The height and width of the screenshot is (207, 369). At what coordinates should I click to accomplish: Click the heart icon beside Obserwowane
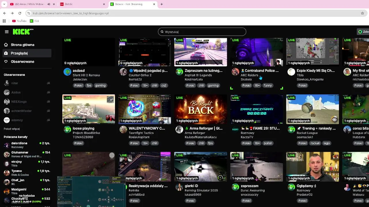[x=6, y=62]
